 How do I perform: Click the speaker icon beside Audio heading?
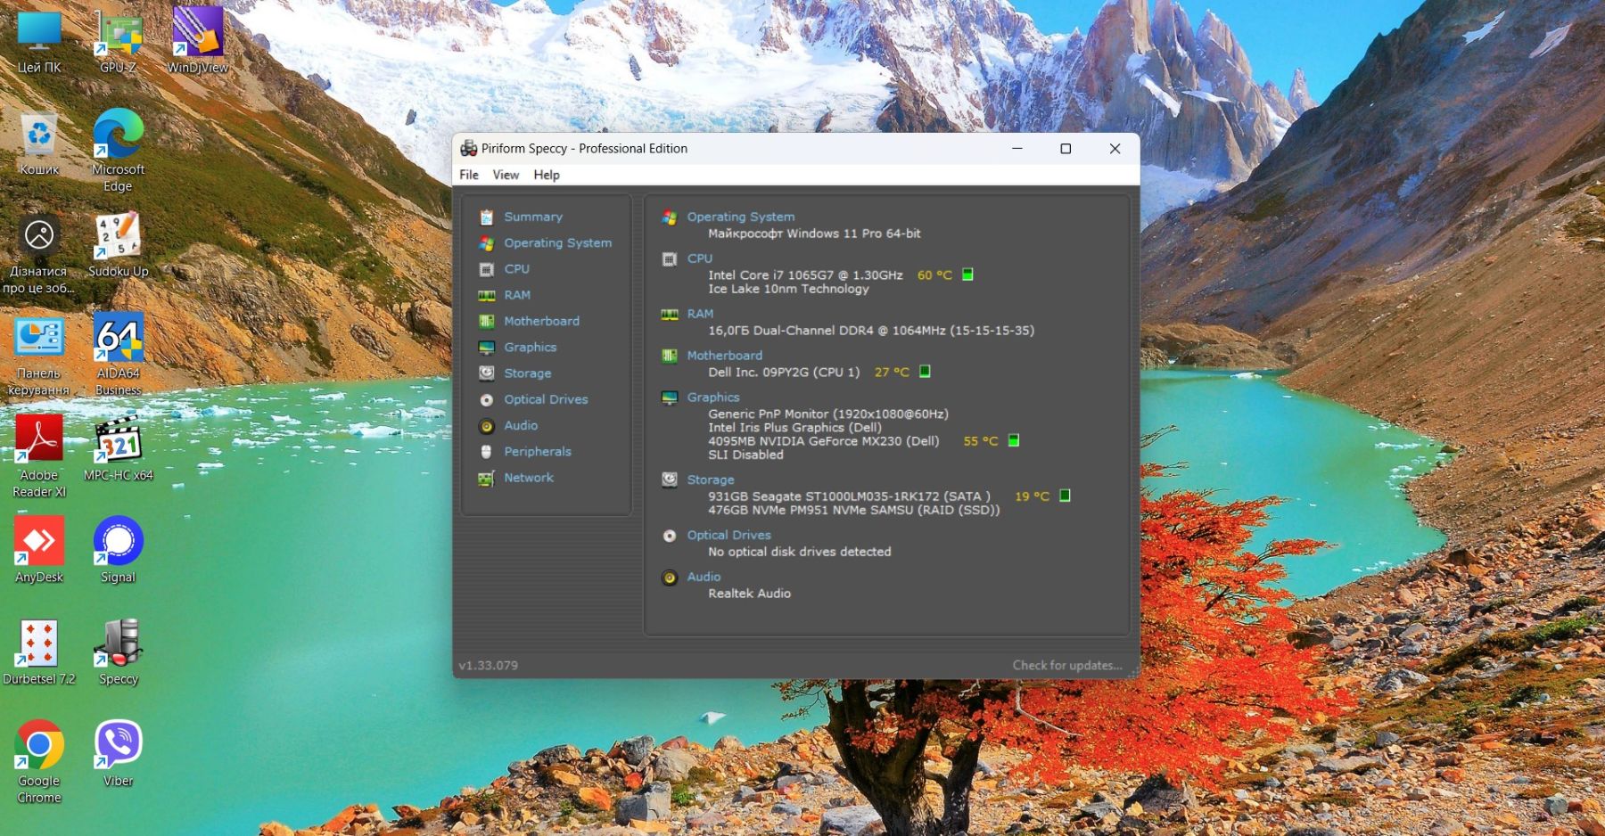coord(670,578)
